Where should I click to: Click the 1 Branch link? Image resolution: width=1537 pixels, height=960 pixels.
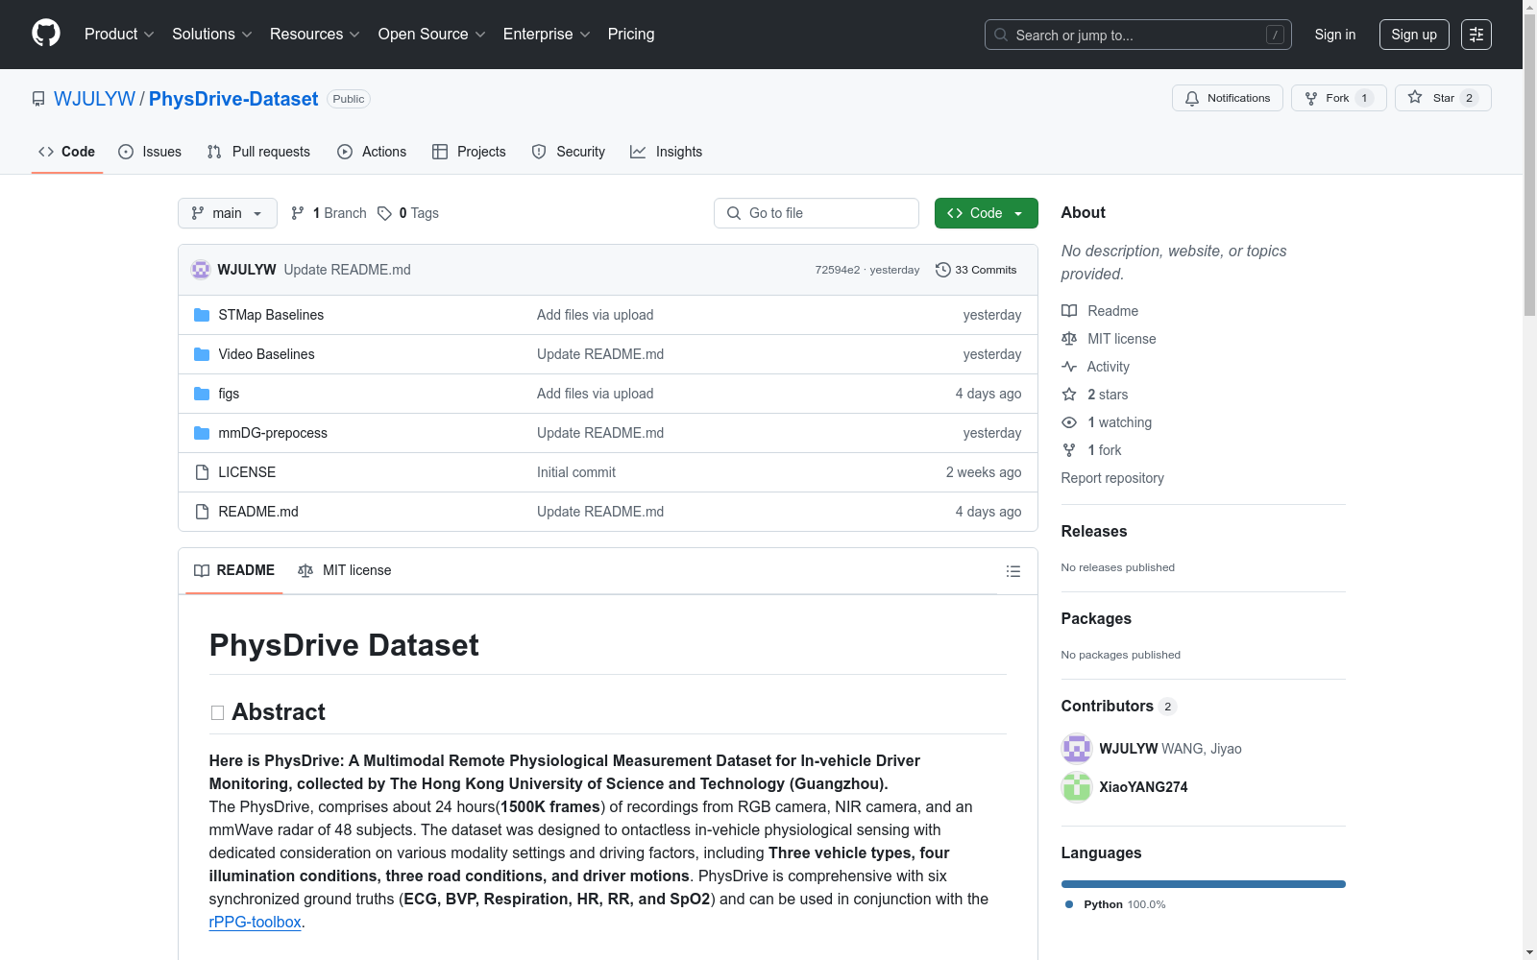coord(329,213)
